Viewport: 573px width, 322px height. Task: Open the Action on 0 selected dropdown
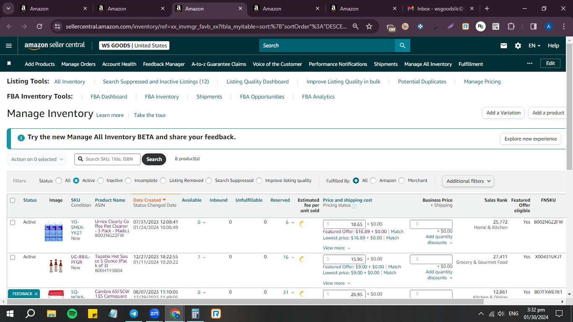click(x=37, y=159)
